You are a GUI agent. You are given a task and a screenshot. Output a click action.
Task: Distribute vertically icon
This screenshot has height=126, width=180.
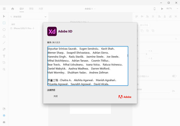[x=153, y=17]
